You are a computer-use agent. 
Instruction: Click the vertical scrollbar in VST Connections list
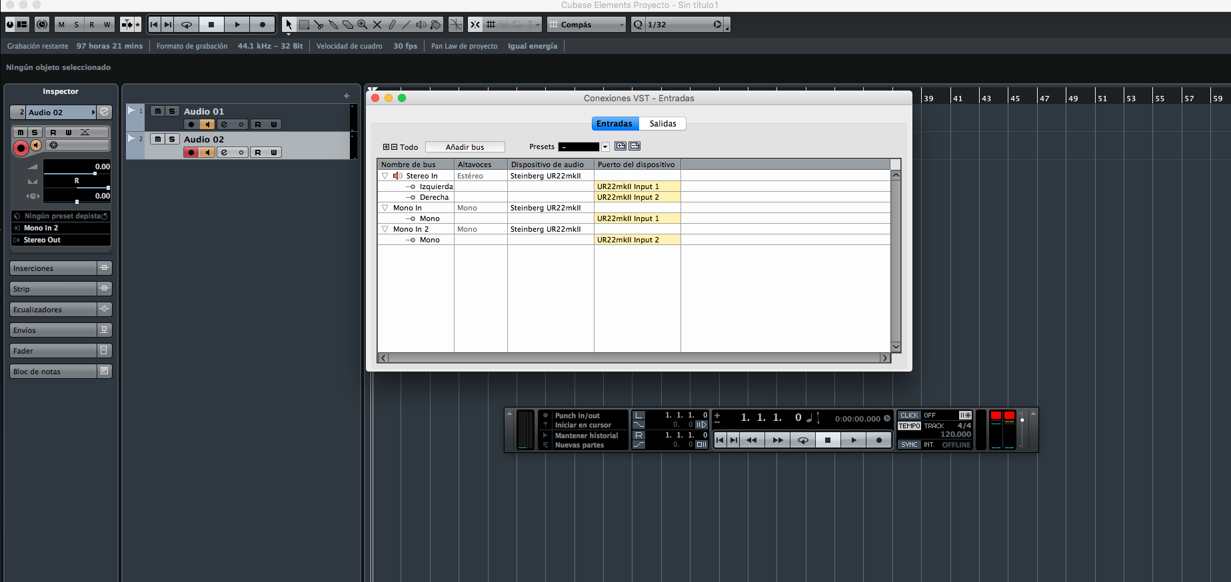click(896, 261)
